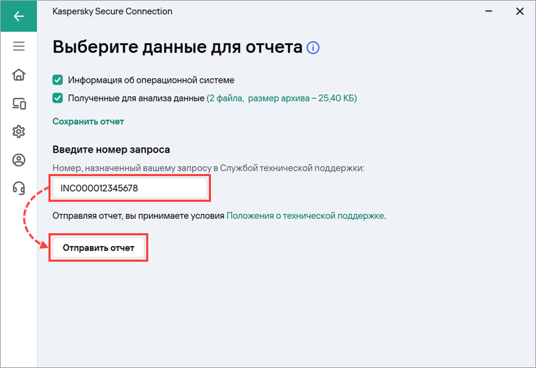Close the Kaspersky Secure Connection window
536x368 pixels.
520,11
